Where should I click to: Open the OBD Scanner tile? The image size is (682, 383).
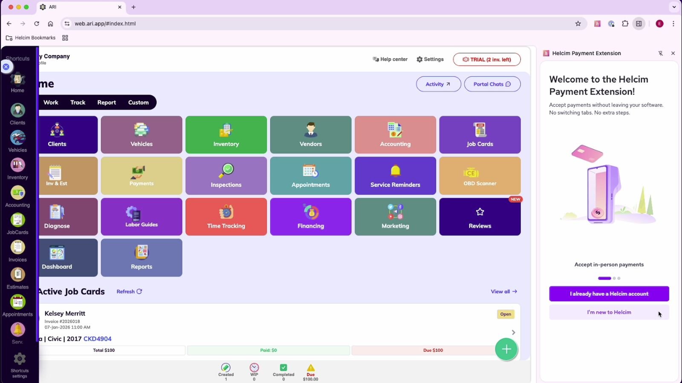click(480, 175)
